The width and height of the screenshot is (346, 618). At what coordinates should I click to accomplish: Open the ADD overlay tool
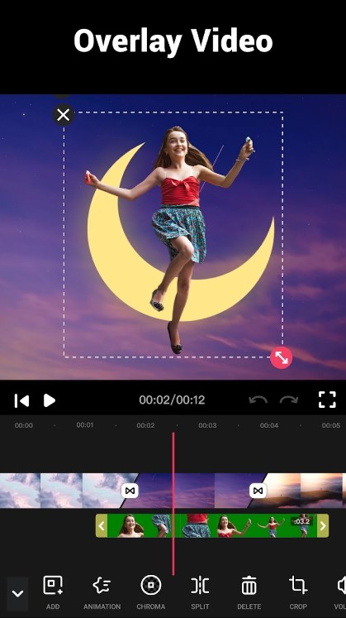[x=53, y=592]
